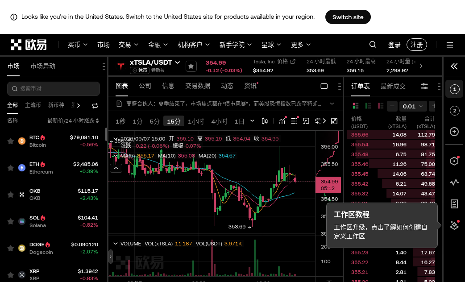The height and width of the screenshot is (282, 465).
Task: Show only asks (red) order book view
Action: click(381, 106)
